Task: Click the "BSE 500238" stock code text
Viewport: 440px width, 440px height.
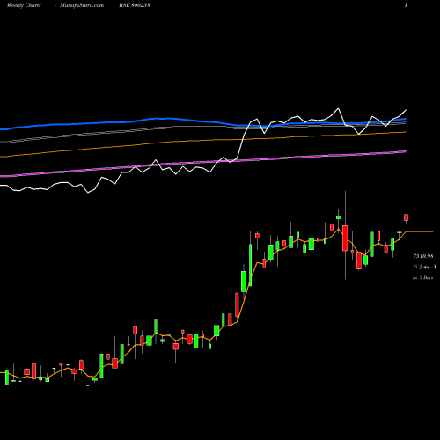Action: [135, 5]
